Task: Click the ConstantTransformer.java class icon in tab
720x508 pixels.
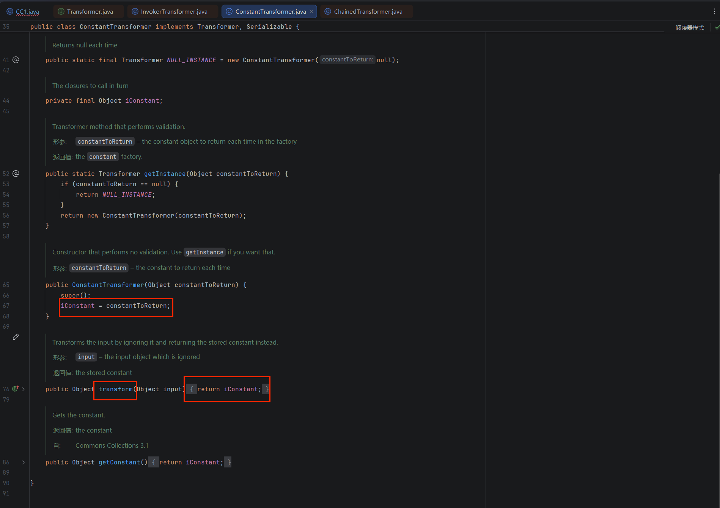Action: (229, 11)
